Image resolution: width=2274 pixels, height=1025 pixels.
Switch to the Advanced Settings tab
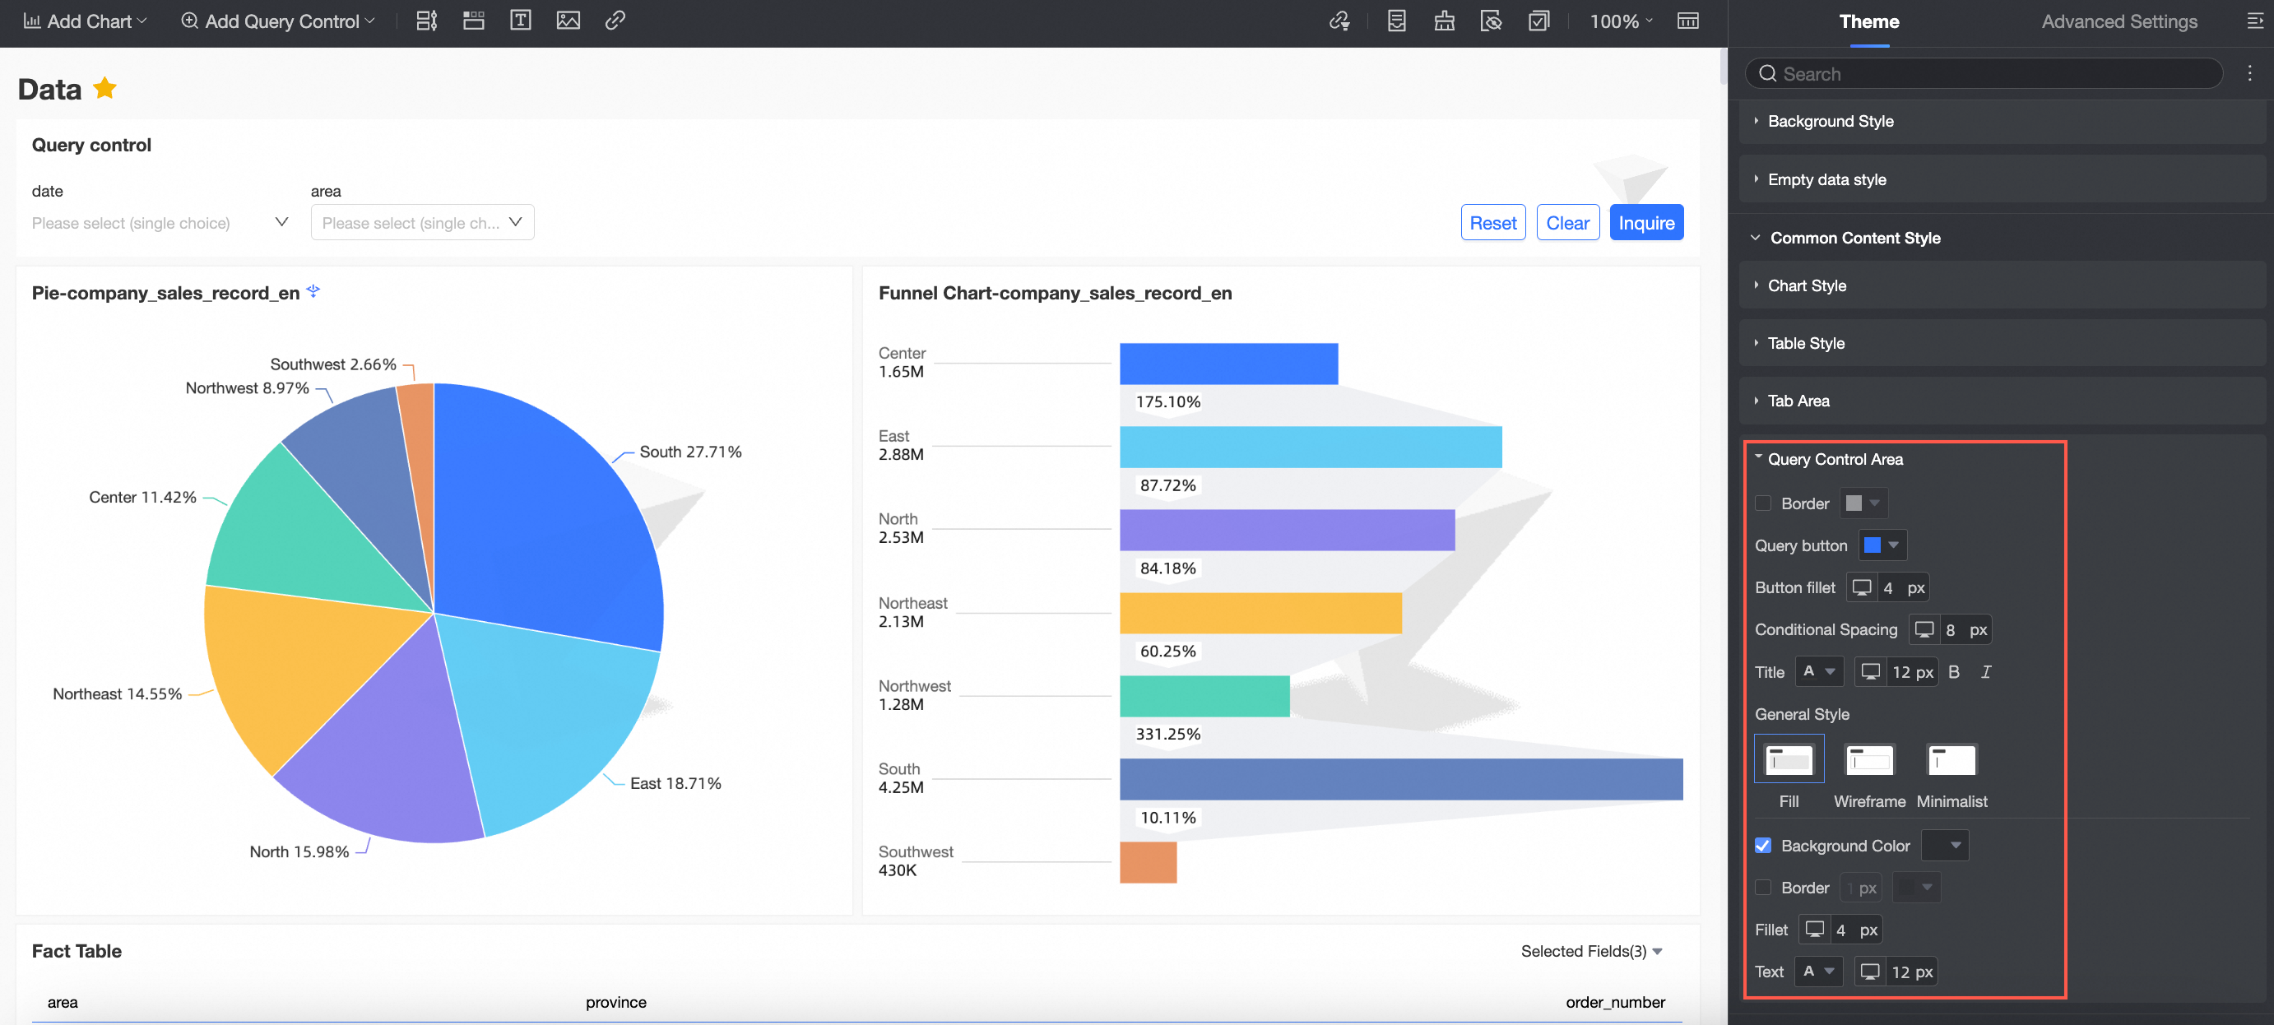click(2119, 21)
